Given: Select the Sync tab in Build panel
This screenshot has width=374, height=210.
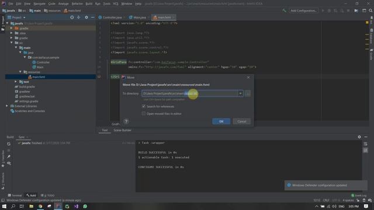Looking at the screenshot, I should [22, 137].
